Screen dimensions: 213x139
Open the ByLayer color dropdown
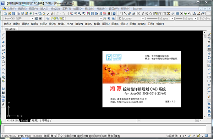143,18
